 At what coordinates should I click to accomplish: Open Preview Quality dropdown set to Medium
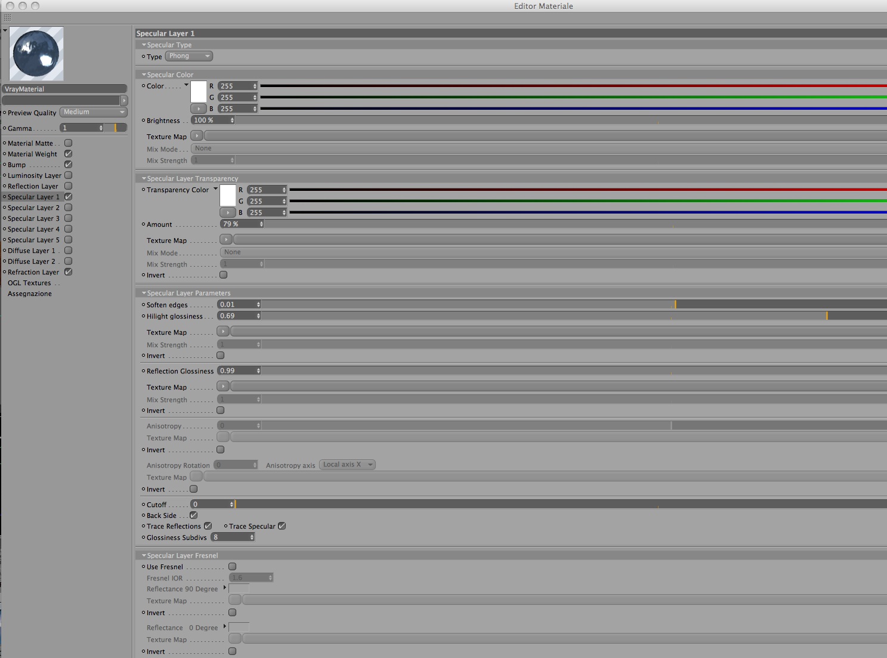coord(94,112)
